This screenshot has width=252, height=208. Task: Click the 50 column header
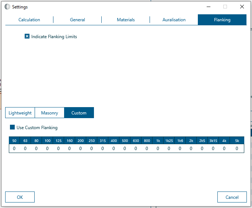point(14,141)
